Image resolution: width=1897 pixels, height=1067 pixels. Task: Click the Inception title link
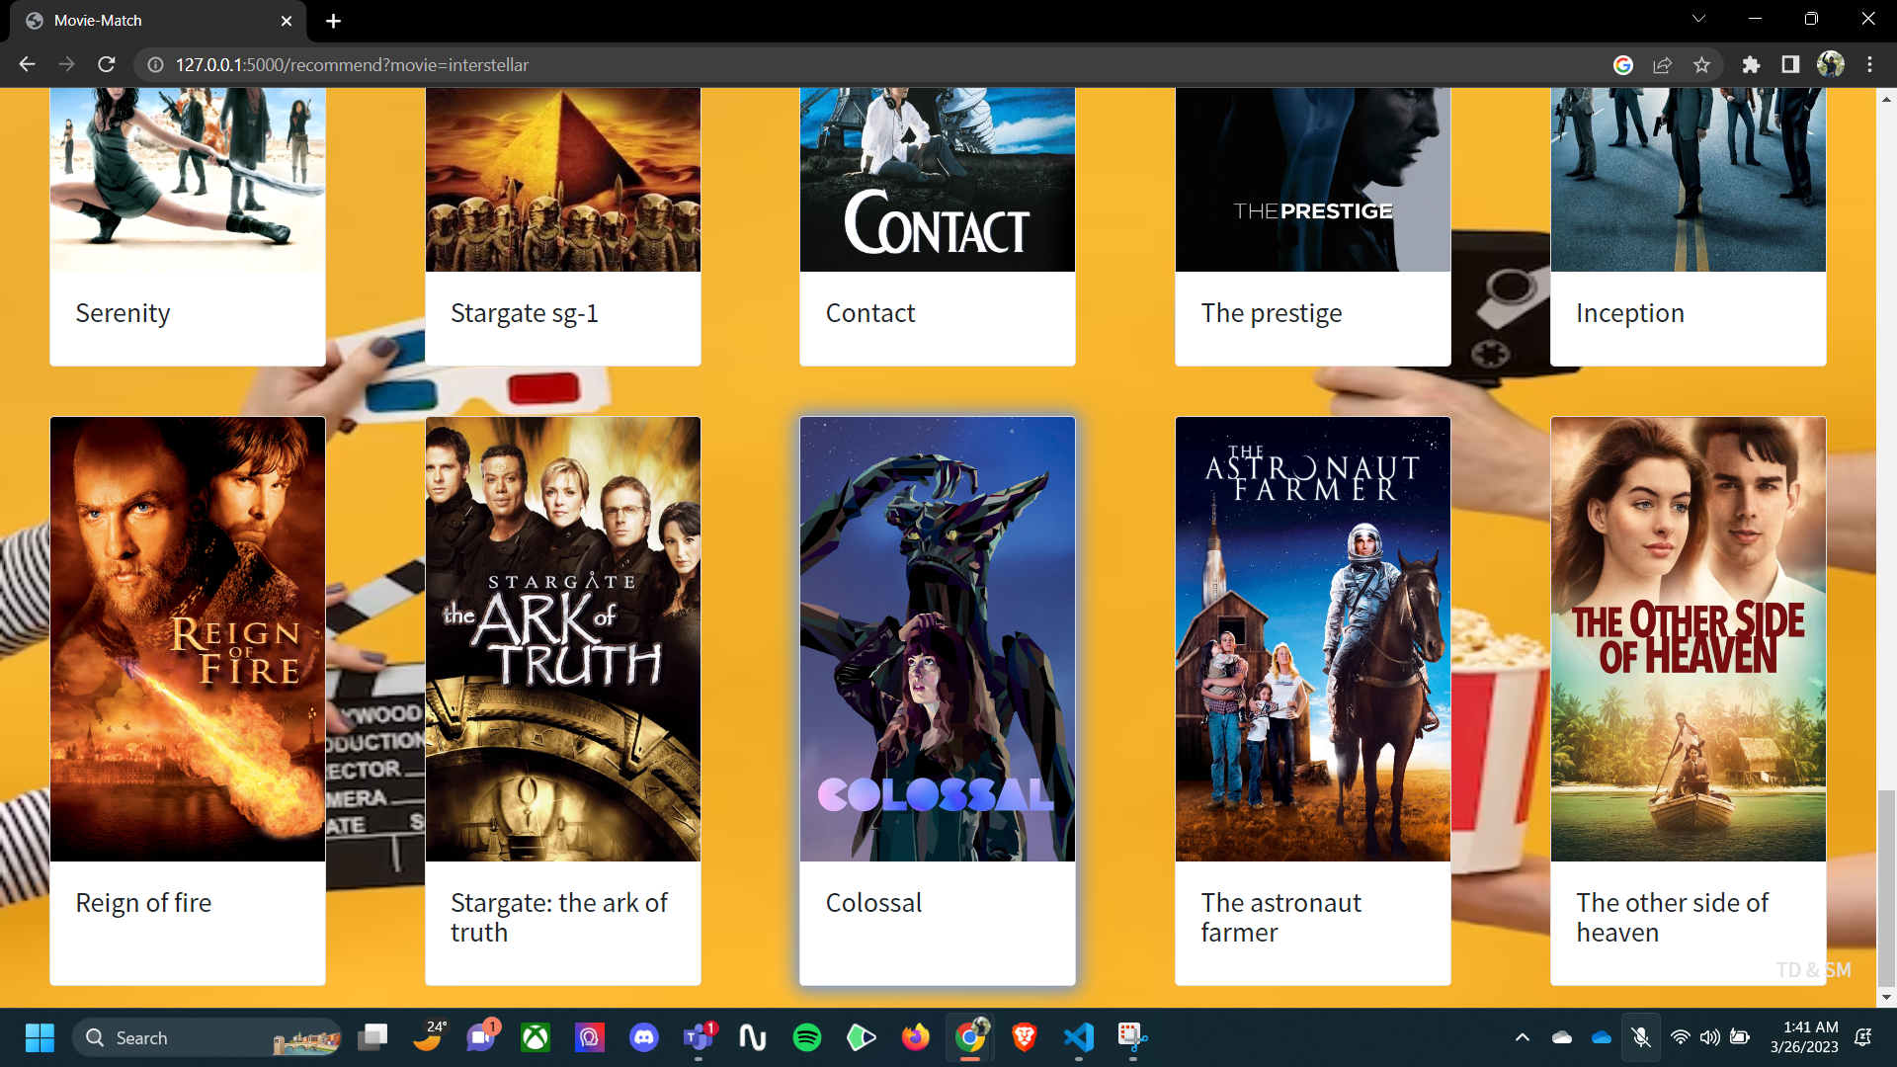pos(1629,313)
